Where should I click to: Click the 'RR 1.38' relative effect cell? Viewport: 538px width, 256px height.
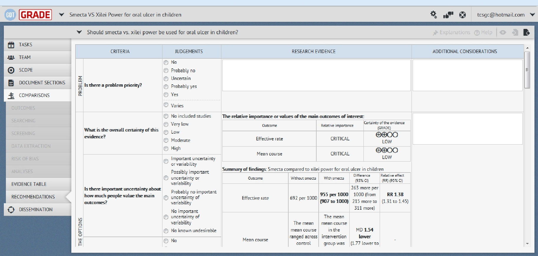pos(395,198)
